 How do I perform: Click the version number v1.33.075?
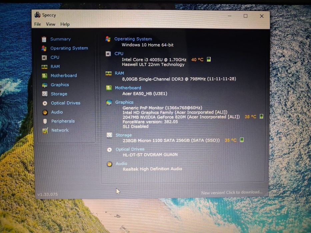click(x=48, y=194)
